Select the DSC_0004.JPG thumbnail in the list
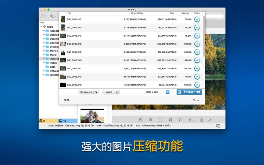This screenshot has height=165, width=264. click(x=63, y=44)
